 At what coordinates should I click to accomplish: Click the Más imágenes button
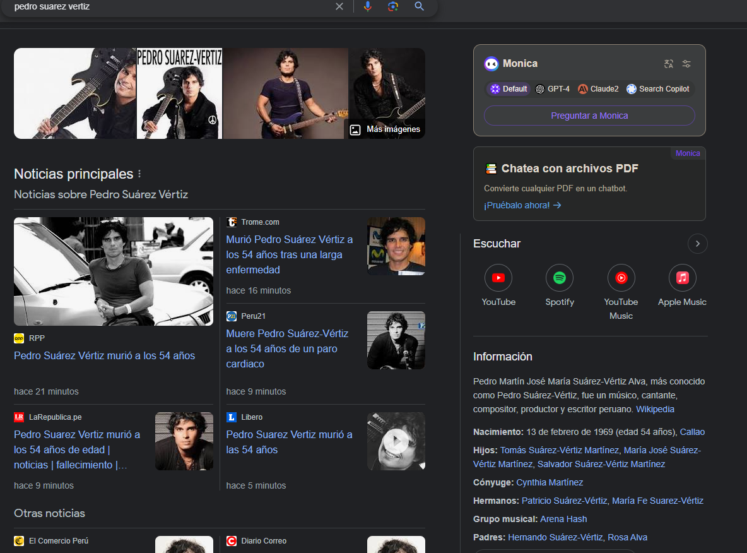[x=385, y=129]
